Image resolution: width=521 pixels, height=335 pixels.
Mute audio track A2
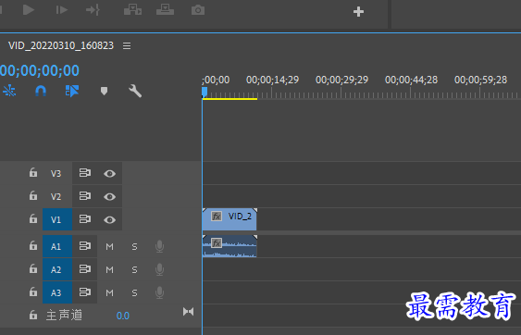(x=109, y=269)
